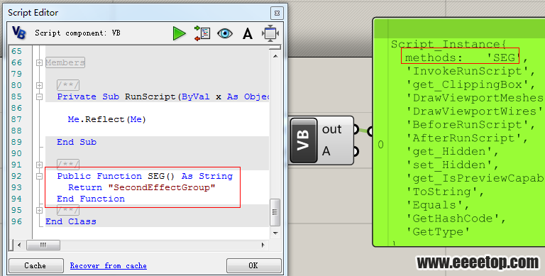Collapse the SEG function at line 92

point(39,176)
